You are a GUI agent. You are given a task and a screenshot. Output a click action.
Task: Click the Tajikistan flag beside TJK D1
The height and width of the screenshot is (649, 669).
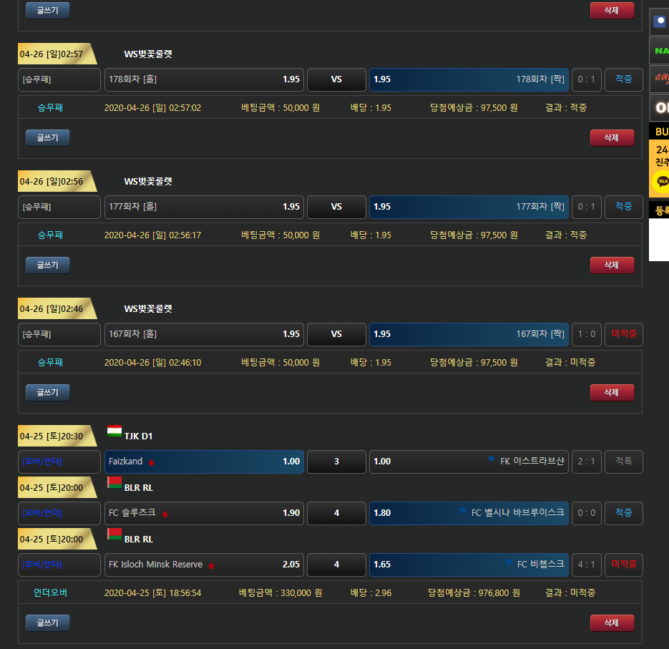pos(114,431)
